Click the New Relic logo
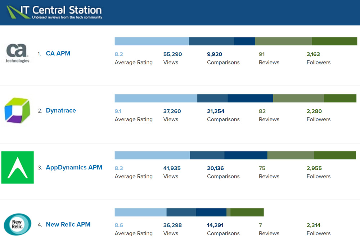This screenshot has height=246, width=360. pos(17,224)
